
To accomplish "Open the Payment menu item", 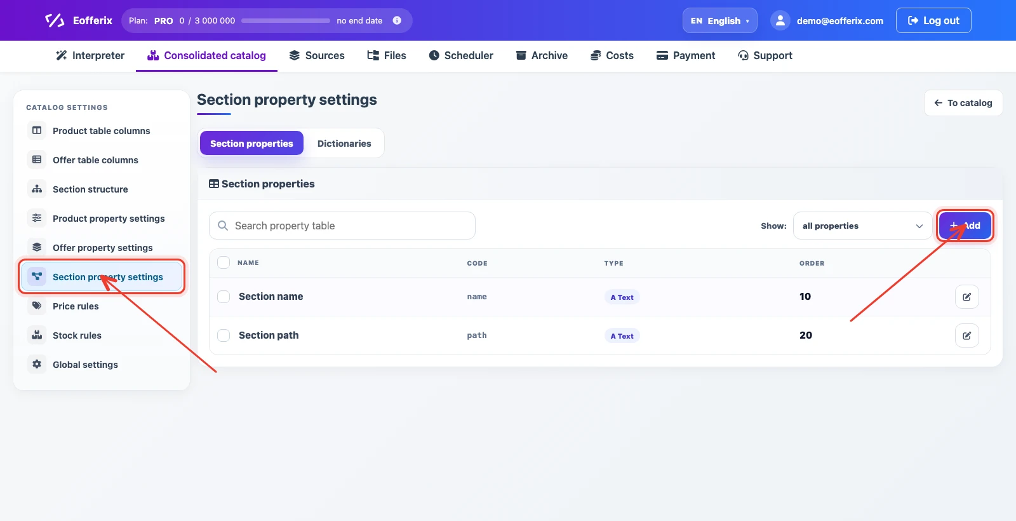I will tap(686, 55).
